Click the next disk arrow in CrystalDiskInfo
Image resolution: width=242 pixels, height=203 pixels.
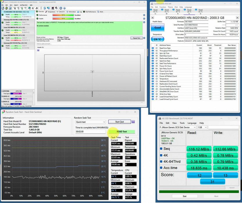(x=237, y=18)
